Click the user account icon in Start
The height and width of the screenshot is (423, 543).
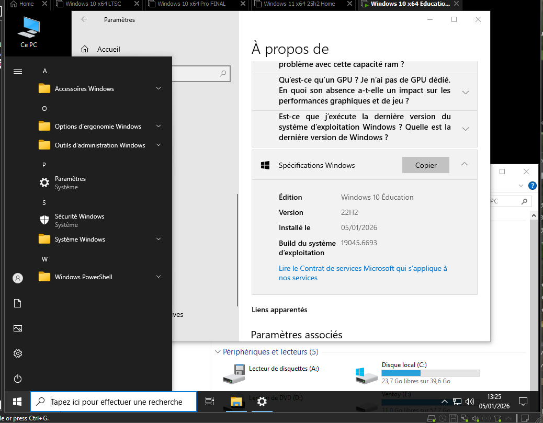18,278
